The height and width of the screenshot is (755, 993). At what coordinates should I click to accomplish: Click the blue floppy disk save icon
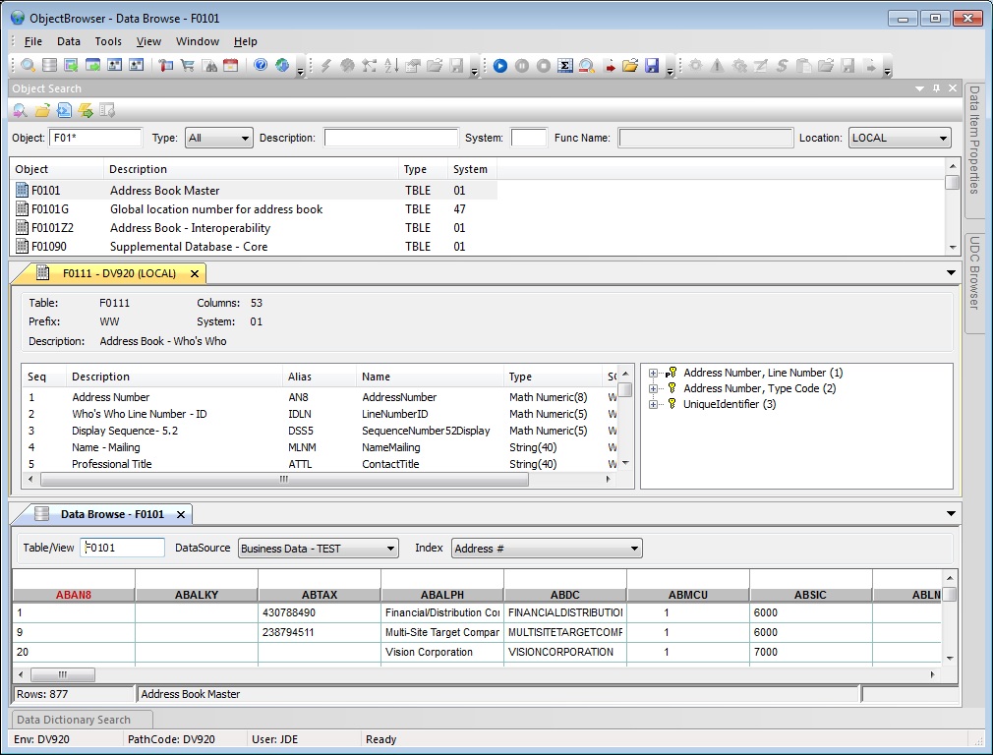click(x=652, y=66)
